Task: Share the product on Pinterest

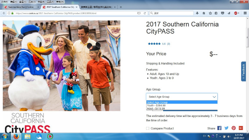Action: click(234, 128)
